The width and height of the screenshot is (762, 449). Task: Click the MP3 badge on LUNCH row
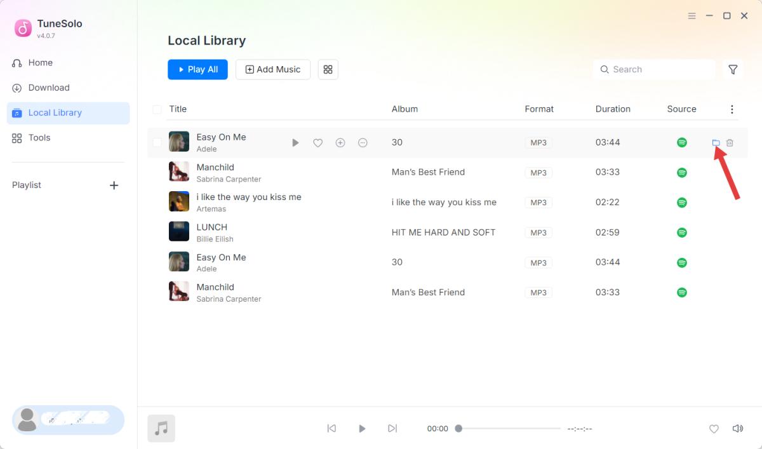538,233
